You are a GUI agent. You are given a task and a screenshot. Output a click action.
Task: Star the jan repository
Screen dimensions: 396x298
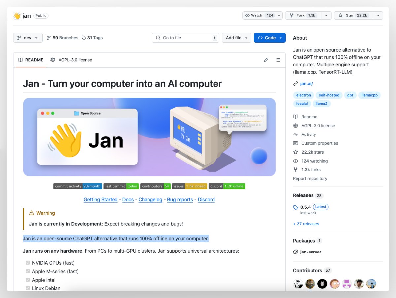click(x=354, y=15)
